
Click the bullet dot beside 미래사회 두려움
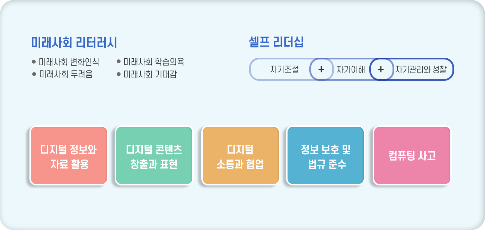click(x=34, y=74)
